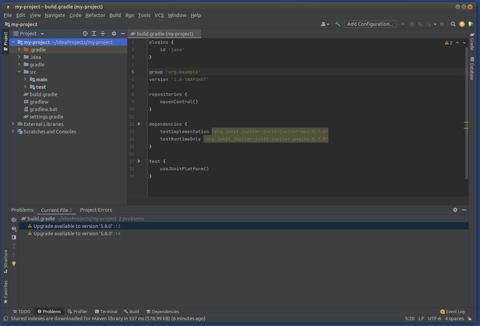Toggle the Favorites side tool window
Image resolution: width=480 pixels, height=326 pixels.
(x=5, y=292)
